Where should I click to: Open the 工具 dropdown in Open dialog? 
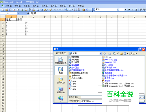(x=133, y=53)
